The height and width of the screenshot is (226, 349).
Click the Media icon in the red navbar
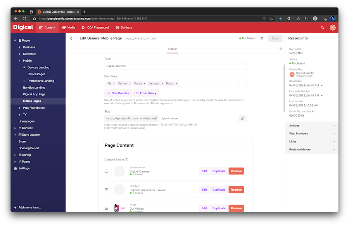[x=63, y=28]
